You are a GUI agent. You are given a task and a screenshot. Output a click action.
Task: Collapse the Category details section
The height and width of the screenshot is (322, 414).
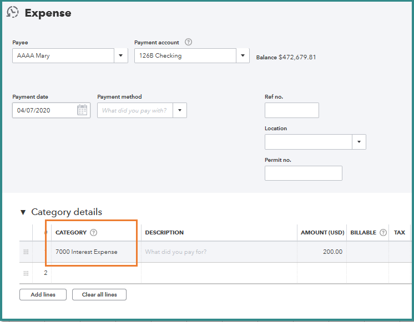point(23,212)
